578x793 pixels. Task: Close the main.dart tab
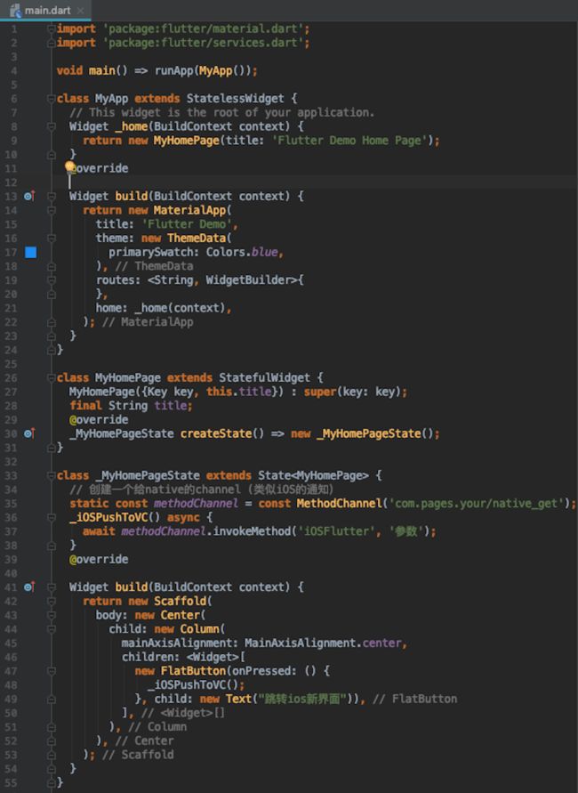81,10
